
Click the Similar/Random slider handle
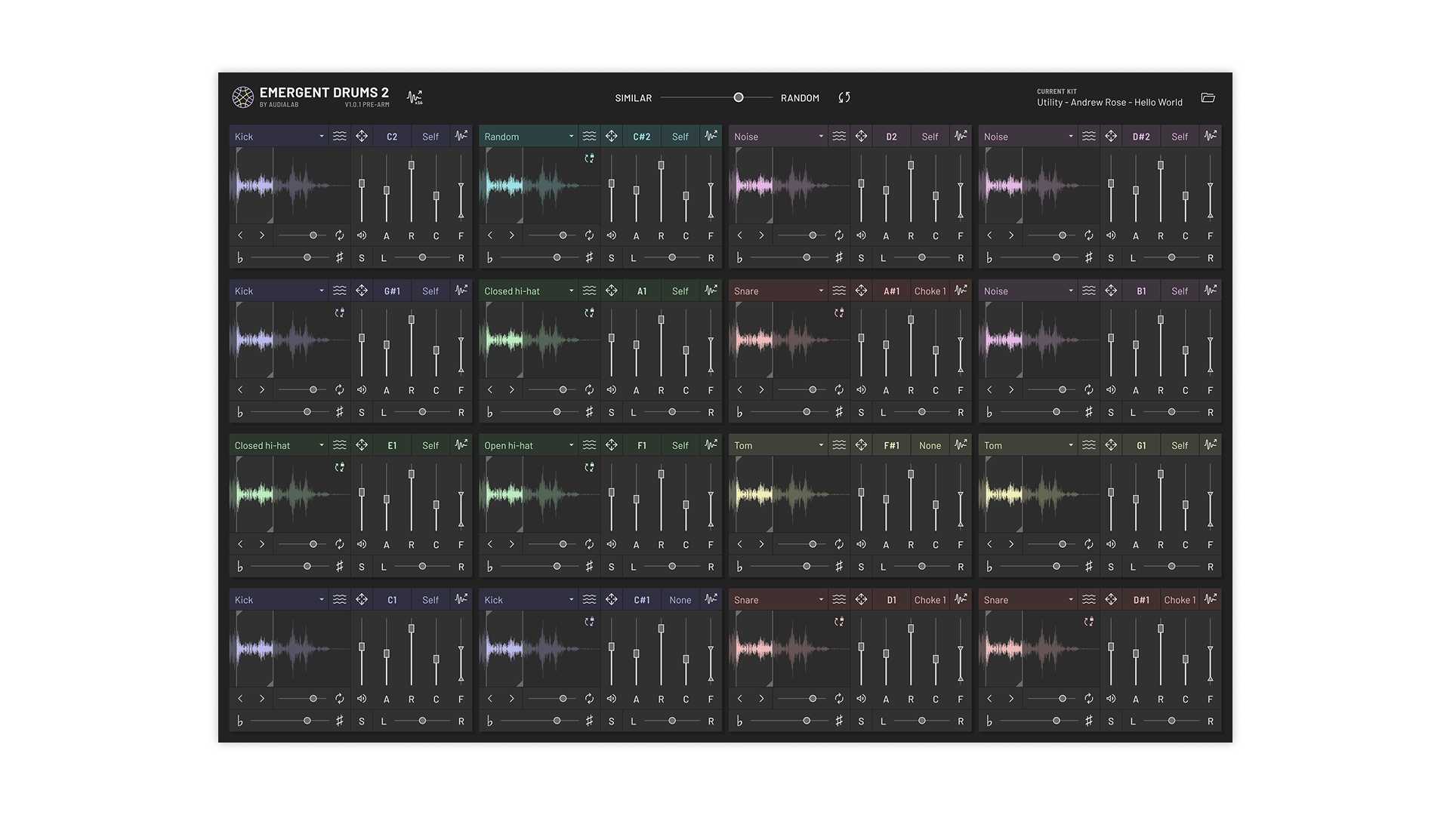click(x=739, y=97)
